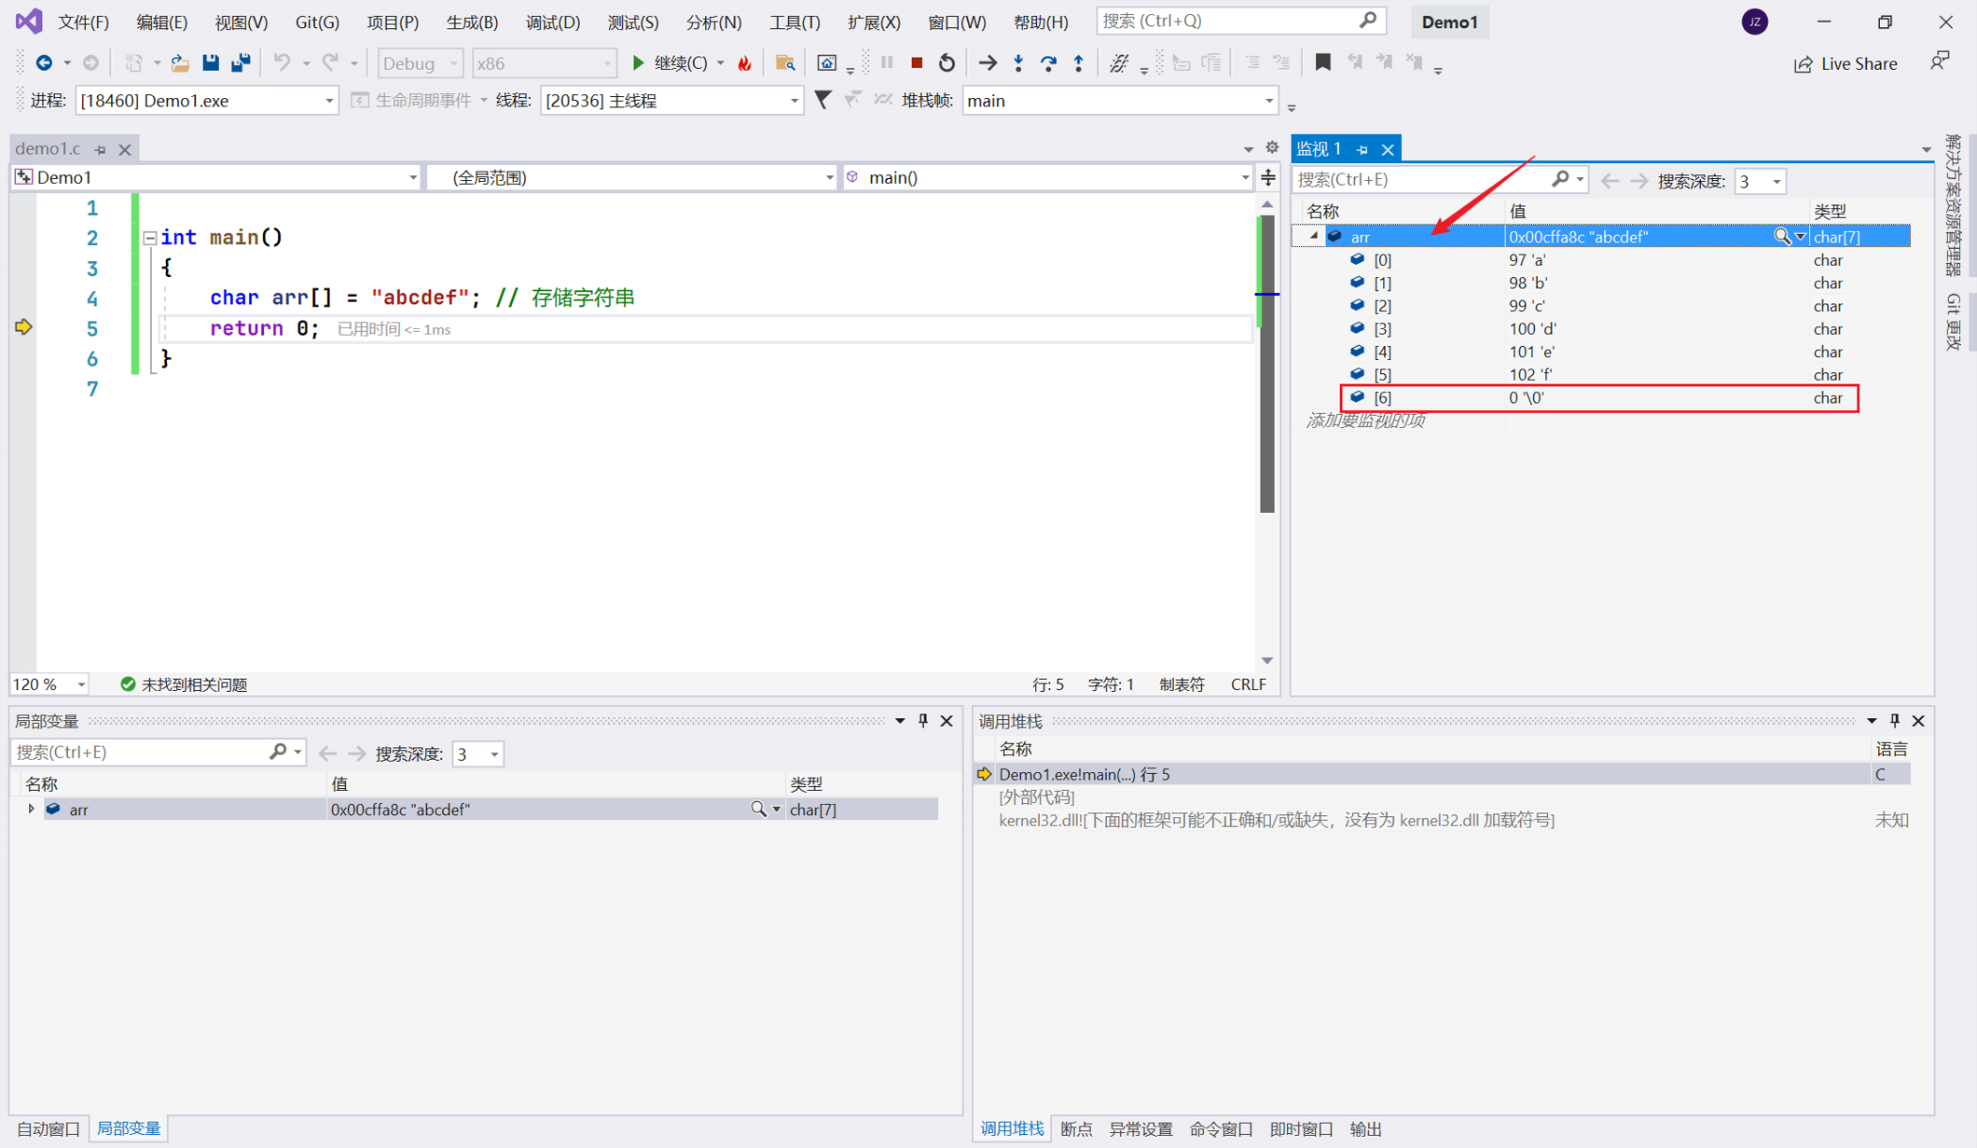1977x1148 pixels.
Task: Open the 进程 Demo1.exe dropdown
Action: [328, 101]
